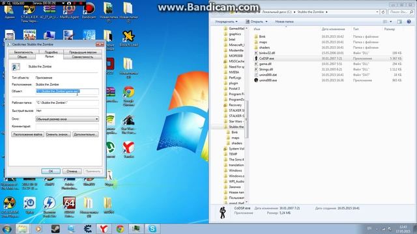Screen dimensions: 417x234
Task: Click Новая папка in the Explorer toolbar
Action: [x=284, y=21]
